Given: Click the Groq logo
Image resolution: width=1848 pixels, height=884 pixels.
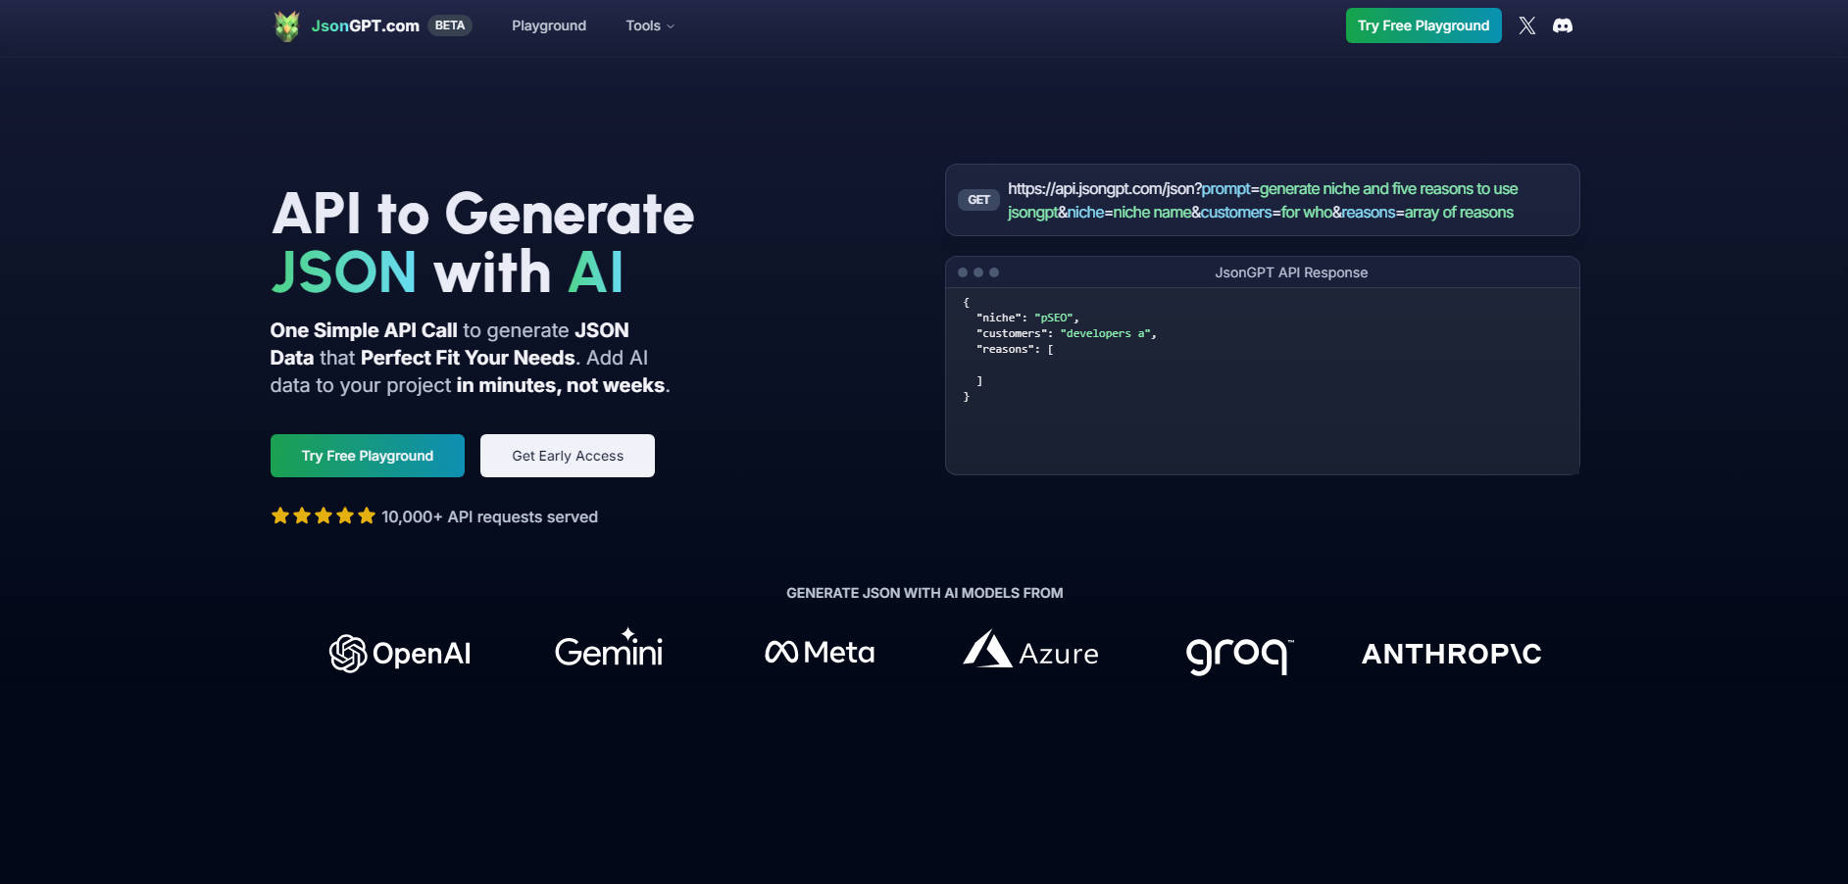Looking at the screenshot, I should [1239, 654].
